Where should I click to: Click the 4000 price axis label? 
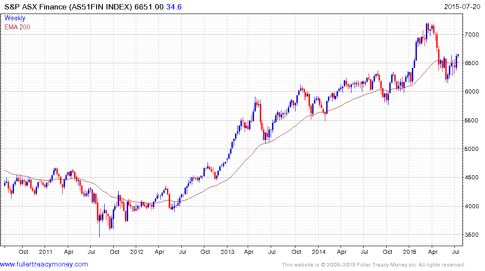[x=472, y=206]
